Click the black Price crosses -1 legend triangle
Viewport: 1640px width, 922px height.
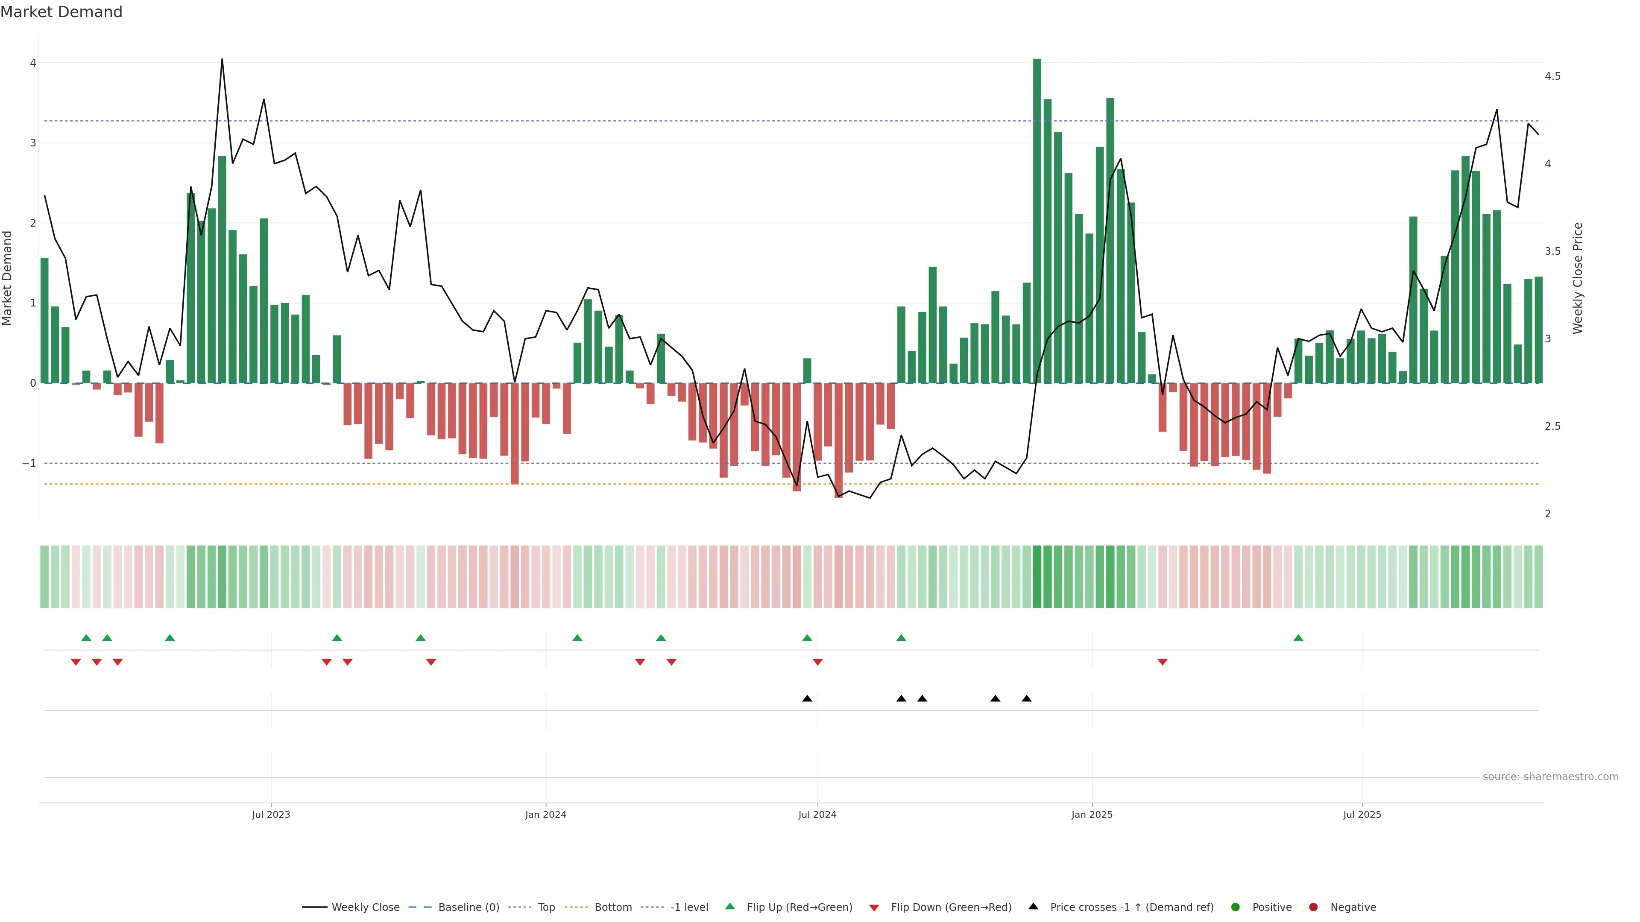click(1033, 906)
